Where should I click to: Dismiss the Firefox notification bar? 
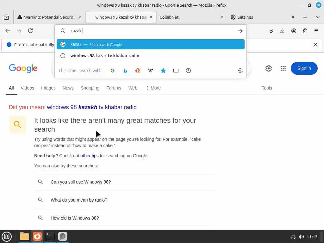click(x=315, y=45)
